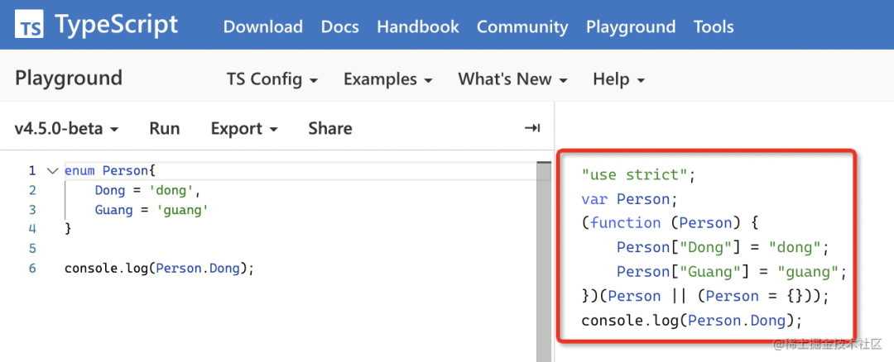Select Playground in the top navigation

point(631,27)
